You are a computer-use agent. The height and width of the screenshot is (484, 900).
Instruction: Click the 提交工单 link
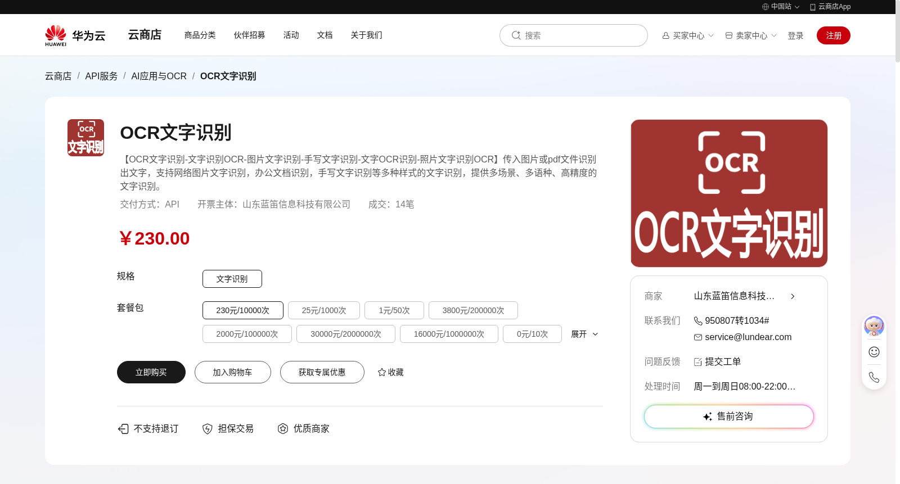click(723, 362)
